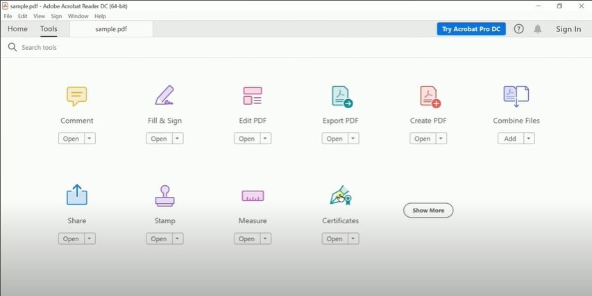Open the Help menu

100,16
